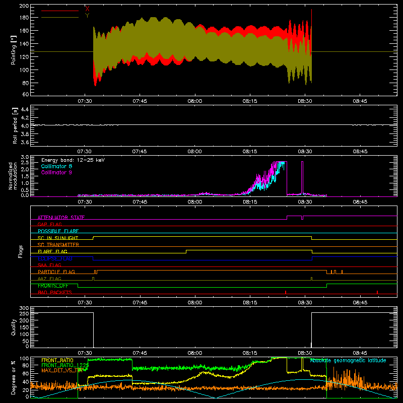Click the '200' tick on the Pointing axis
The image size is (403, 403).
pos(24,6)
